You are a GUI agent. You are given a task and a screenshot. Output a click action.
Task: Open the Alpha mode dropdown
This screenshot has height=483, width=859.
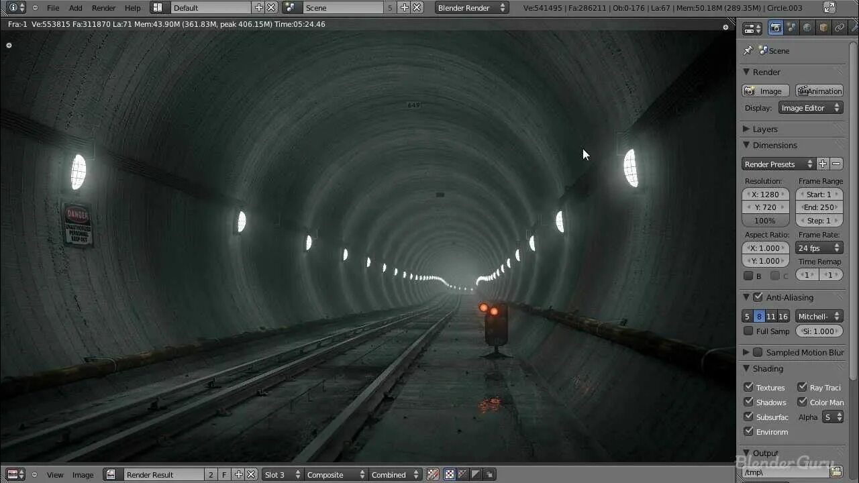pyautogui.click(x=833, y=417)
